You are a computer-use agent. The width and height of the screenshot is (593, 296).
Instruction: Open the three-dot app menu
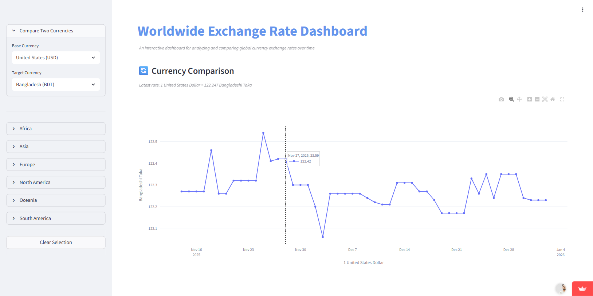pos(583,10)
